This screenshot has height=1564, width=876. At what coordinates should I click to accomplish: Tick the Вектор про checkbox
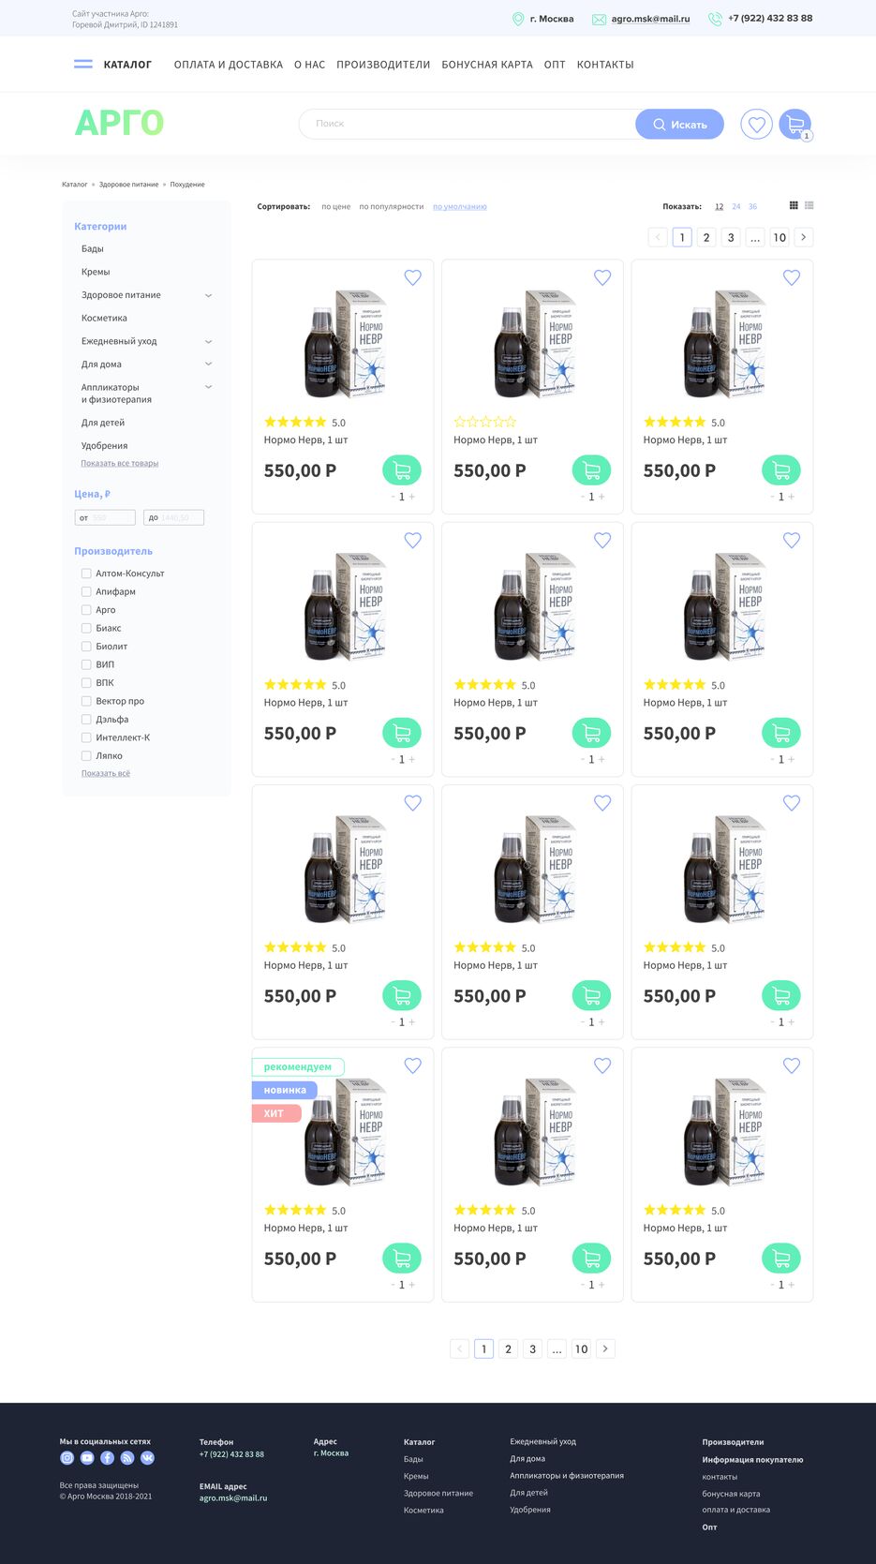tap(86, 701)
